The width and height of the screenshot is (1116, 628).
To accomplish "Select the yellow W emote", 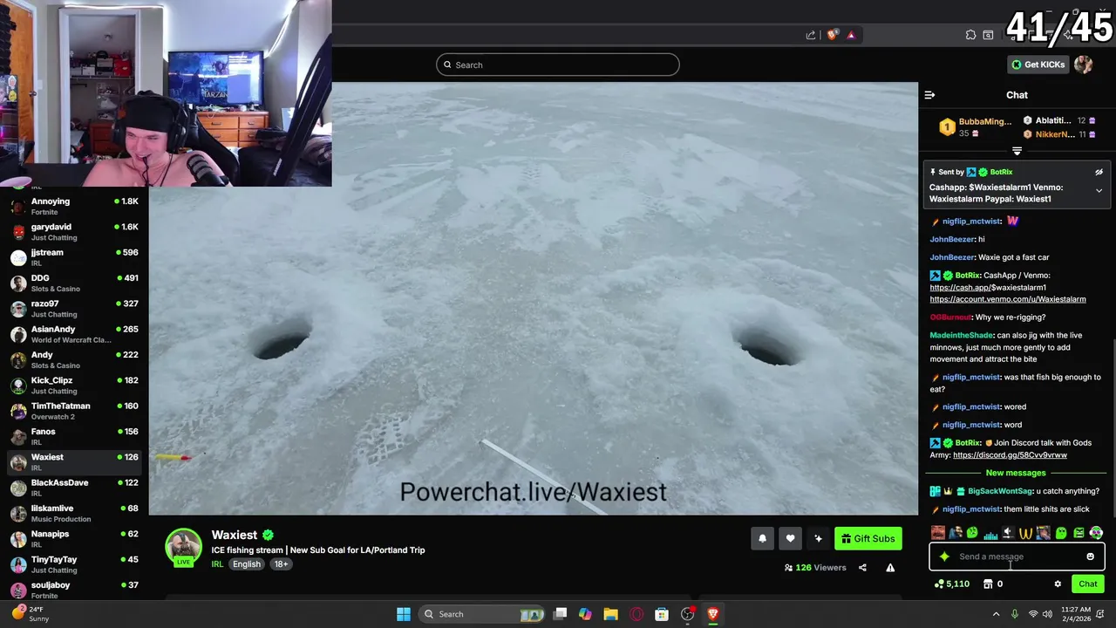I will tap(1025, 533).
